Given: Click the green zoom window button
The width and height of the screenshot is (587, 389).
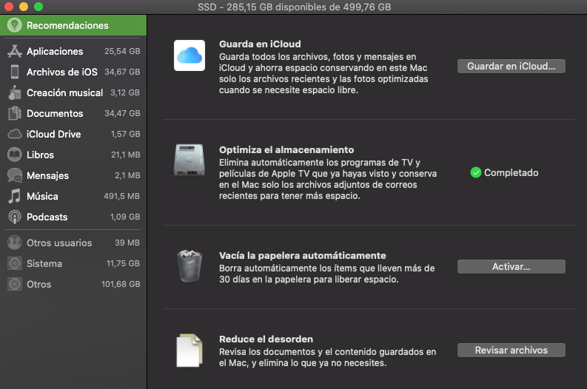Looking at the screenshot, I should pos(38,7).
